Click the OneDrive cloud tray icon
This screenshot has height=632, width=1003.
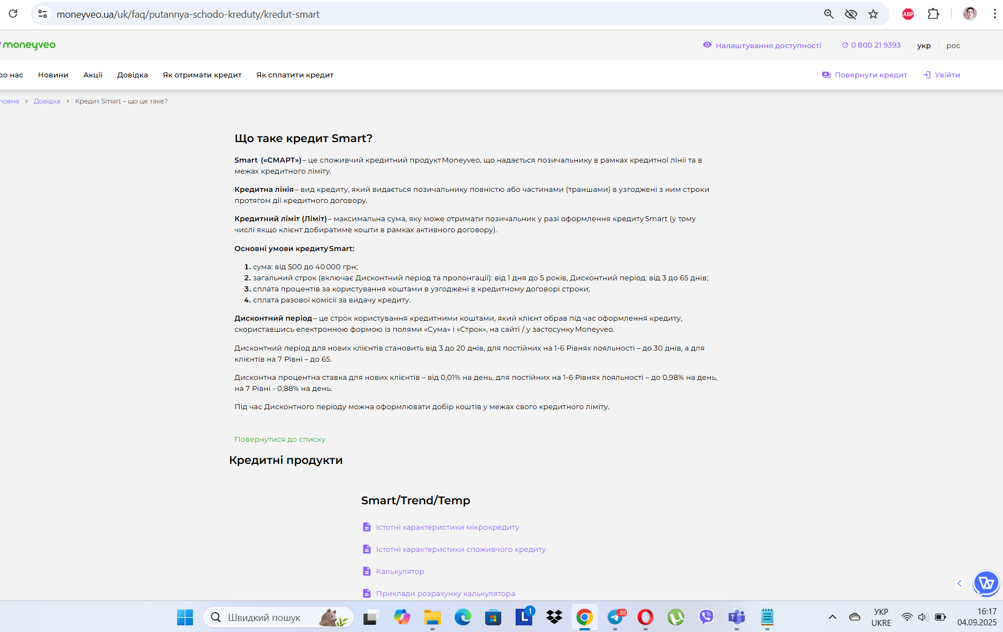pos(855,617)
